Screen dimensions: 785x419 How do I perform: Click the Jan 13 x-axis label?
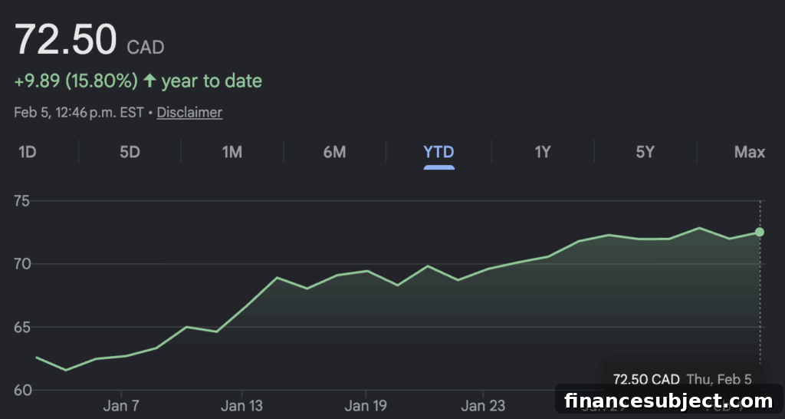241,405
